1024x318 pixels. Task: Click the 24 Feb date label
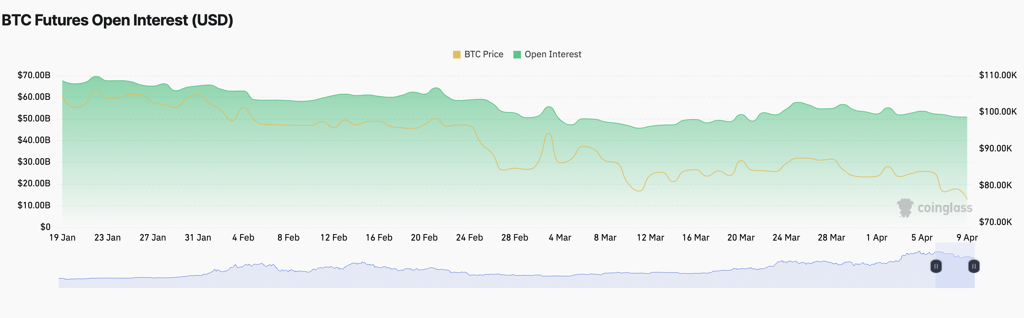click(469, 238)
